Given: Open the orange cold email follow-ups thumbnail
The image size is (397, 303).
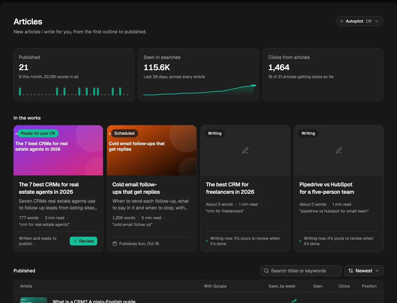Looking at the screenshot, I should (x=152, y=150).
